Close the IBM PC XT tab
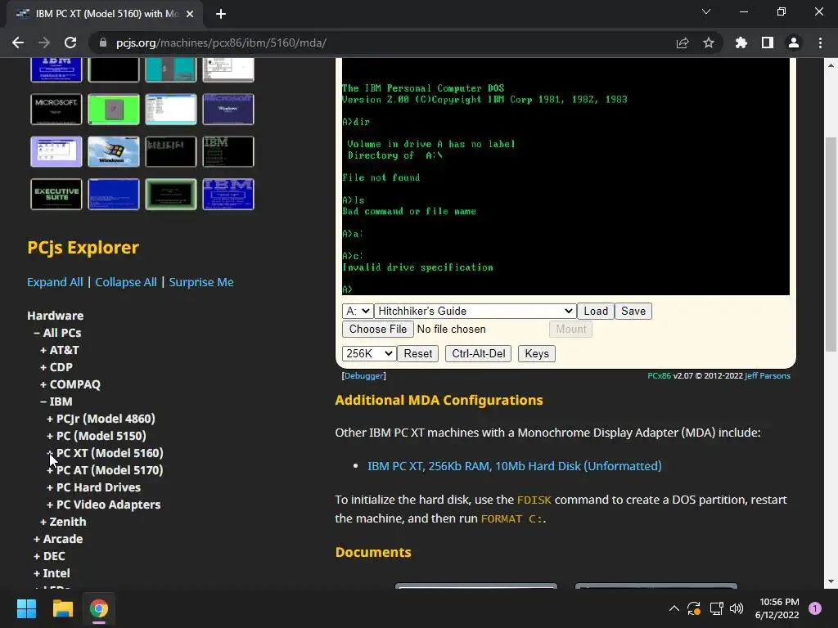Screen dimensions: 838x628 190,14
